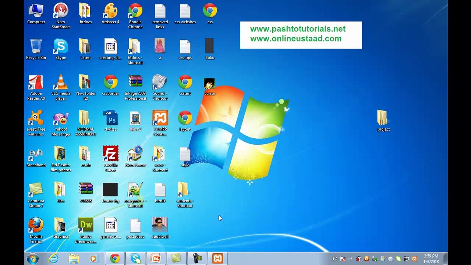Viewport: 471px width, 265px height.
Task: Select the VLC media player shortcut
Action: coord(61,87)
